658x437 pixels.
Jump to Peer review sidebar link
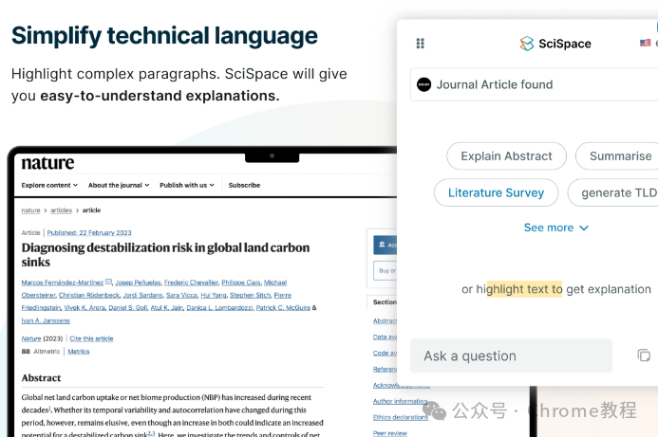pyautogui.click(x=390, y=433)
